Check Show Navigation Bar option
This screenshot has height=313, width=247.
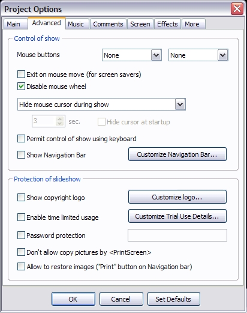[21, 155]
